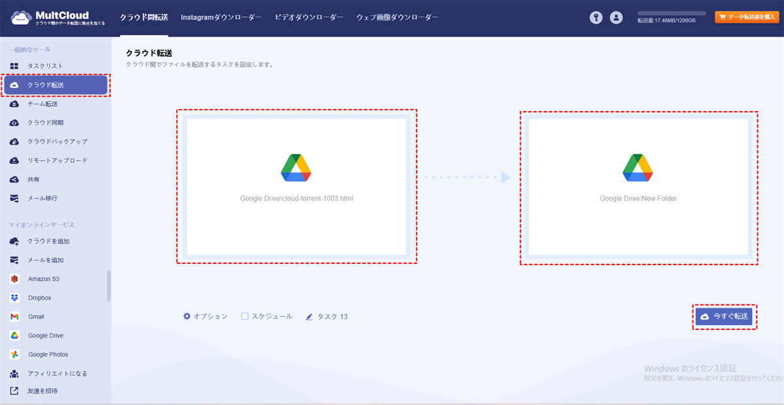The image size is (784, 405).
Task: Click 共有 label in sidebar
Action: click(x=33, y=180)
